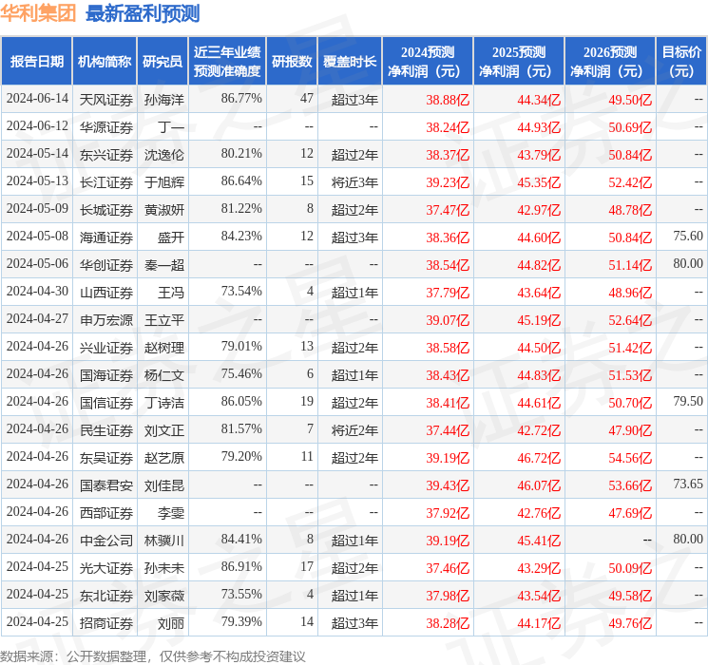708x665 pixels.
Task: Click institution 国泰君安
Action: pos(106,485)
